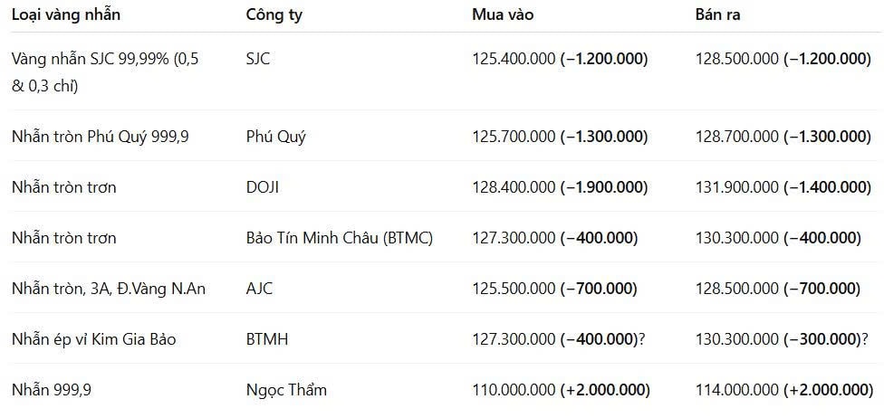This screenshot has width=884, height=418.
Task: Click Ngọc Thẩm buy price 110.000.000
Action: tap(514, 390)
